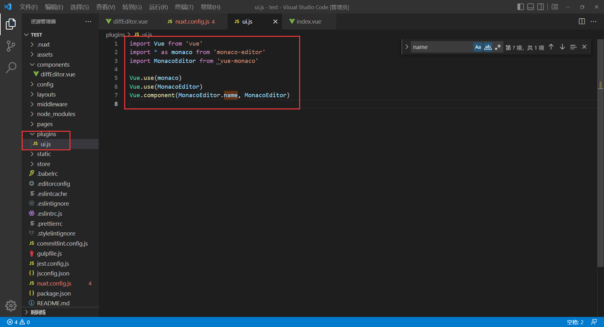The image size is (604, 327).
Task: Open the Manage gear menu
Action: [x=11, y=305]
